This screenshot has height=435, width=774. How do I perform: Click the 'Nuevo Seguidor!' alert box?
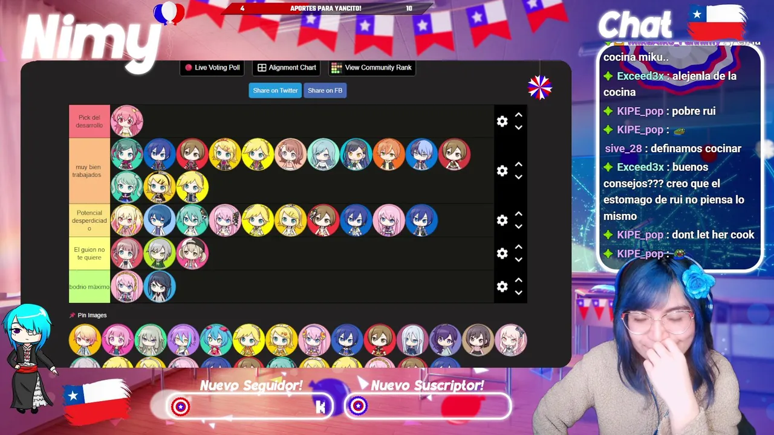pos(249,407)
